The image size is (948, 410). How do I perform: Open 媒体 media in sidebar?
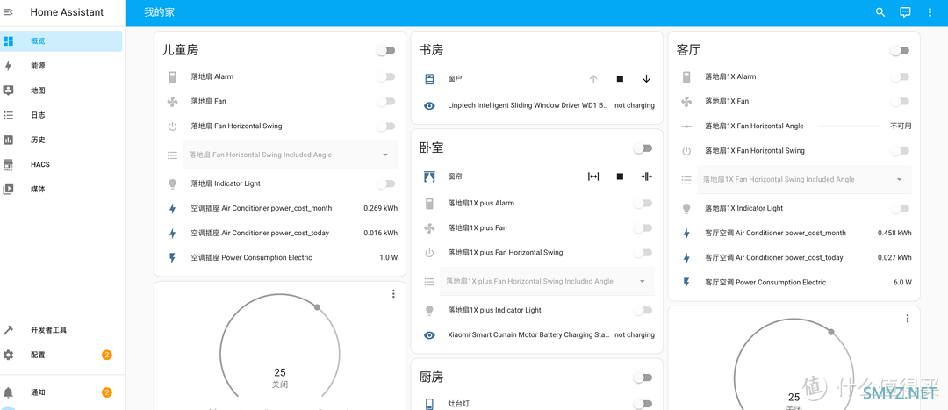coord(61,190)
